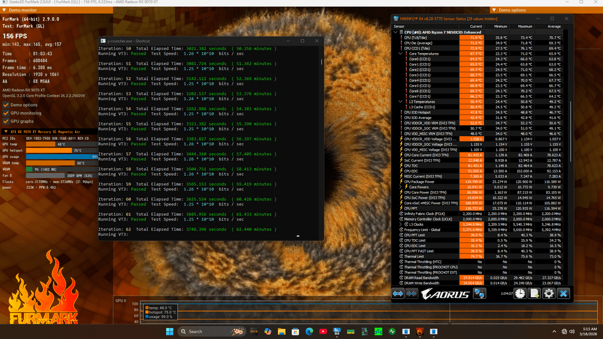The height and width of the screenshot is (339, 603).
Task: Disable the GPU graphs checkbox
Action: [x=6, y=121]
